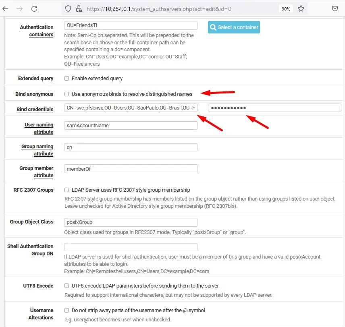Click the 90% zoom level indicator

(286, 8)
